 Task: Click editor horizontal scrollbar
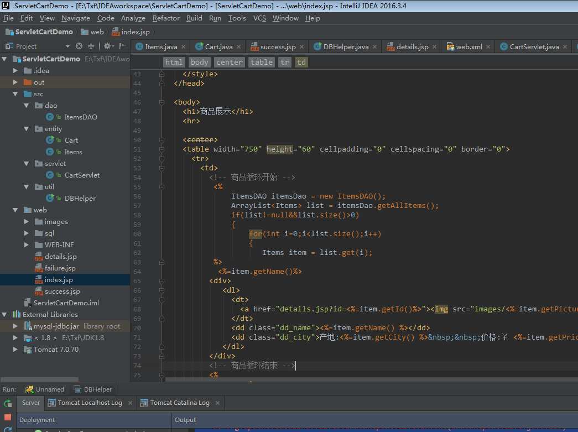tap(371, 379)
